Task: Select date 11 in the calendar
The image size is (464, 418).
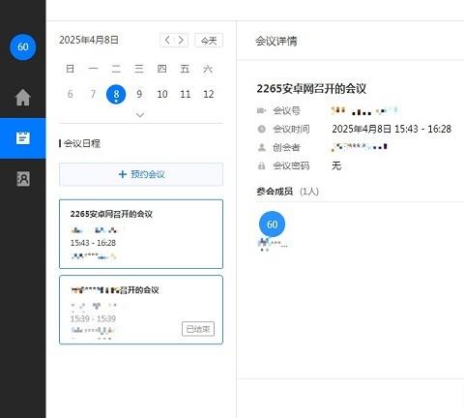Action: 186,94
